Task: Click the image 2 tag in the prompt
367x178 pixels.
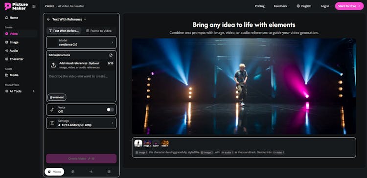Action: point(207,153)
